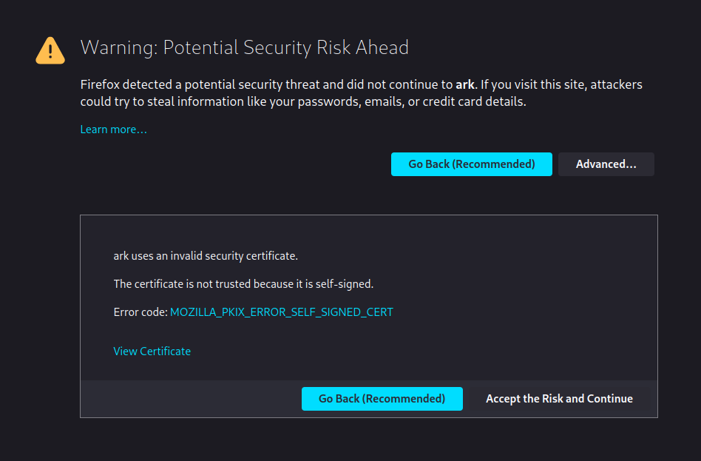701x461 pixels.
Task: Click the word Recommended on the top Go Back button
Action: 493,164
